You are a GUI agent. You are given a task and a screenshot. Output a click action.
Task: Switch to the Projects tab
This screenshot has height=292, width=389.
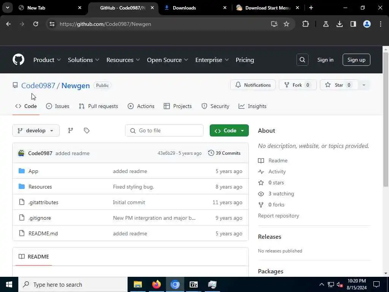pos(178,106)
